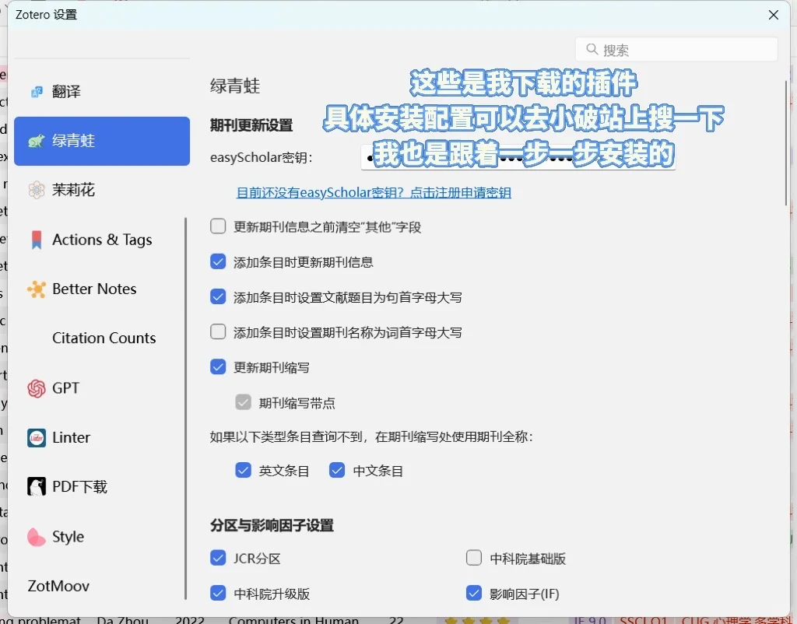Toggle the JCR分区 checkbox off
This screenshot has height=624, width=797.
[218, 558]
